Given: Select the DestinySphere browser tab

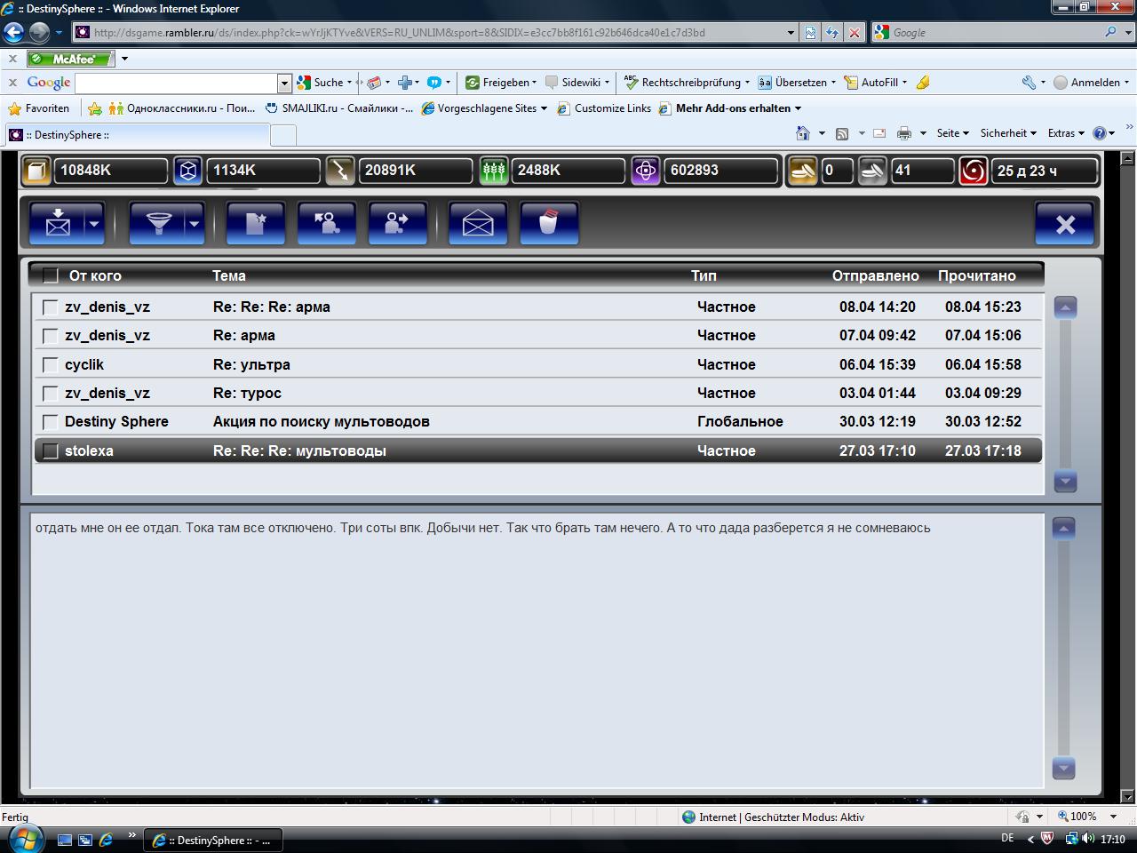Looking at the screenshot, I should point(138,135).
